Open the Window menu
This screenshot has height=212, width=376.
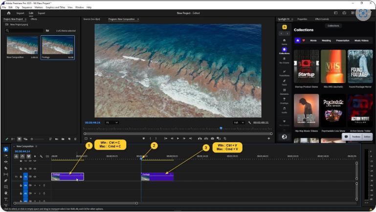pyautogui.click(x=79, y=7)
